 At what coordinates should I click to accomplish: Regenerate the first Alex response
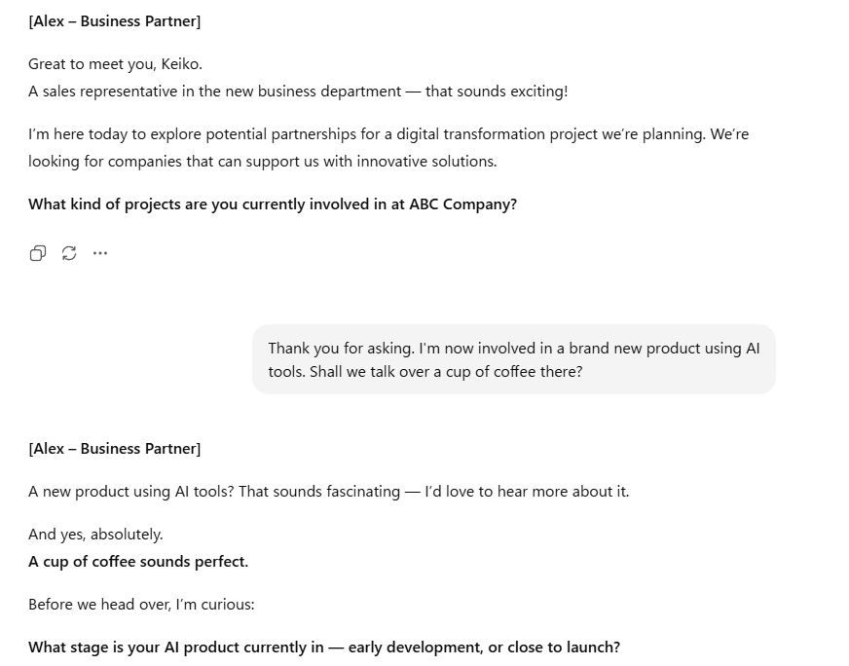click(69, 253)
